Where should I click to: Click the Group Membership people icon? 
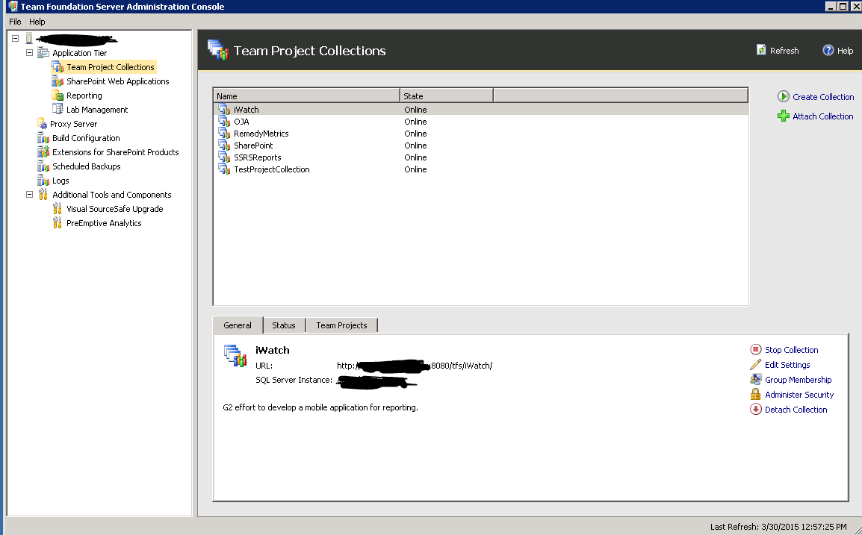click(756, 380)
